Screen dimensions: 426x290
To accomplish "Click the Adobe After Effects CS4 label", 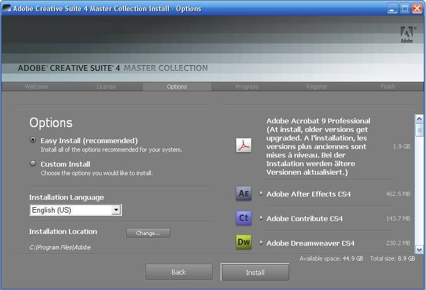I will point(308,194).
